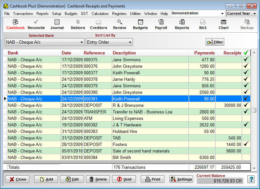The height and width of the screenshot is (189, 260).
Task: Open the Budgets toolbar icon
Action: [x=140, y=24]
